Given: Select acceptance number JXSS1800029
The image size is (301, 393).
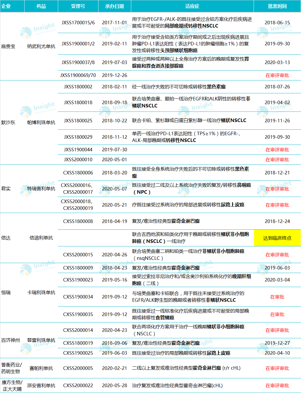Looking at the screenshot, I should [78, 137].
